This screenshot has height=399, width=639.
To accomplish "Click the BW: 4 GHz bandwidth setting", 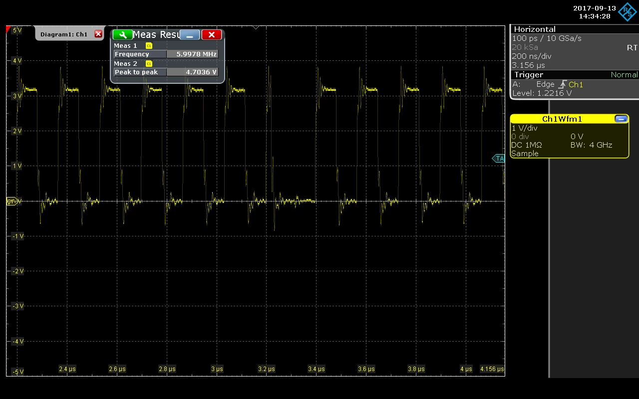I will pos(591,145).
